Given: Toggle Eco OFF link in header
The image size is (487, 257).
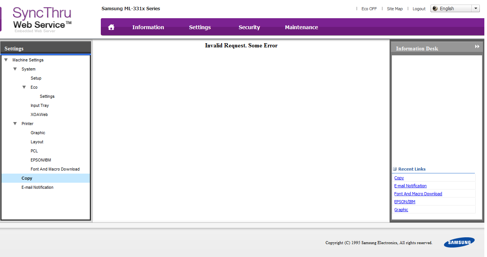Looking at the screenshot, I should 369,9.
